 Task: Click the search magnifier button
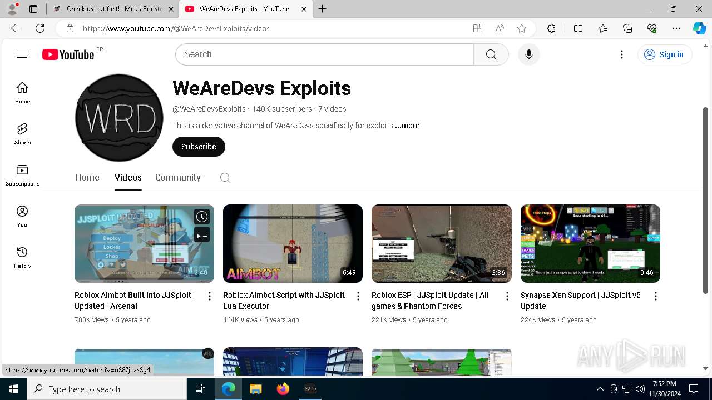click(x=491, y=54)
